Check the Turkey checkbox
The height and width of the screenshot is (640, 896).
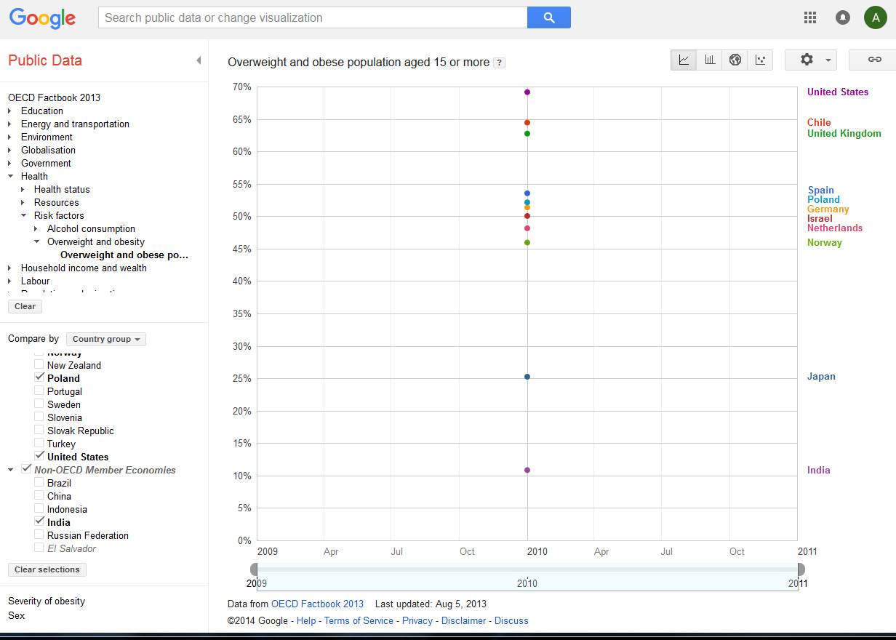(39, 443)
